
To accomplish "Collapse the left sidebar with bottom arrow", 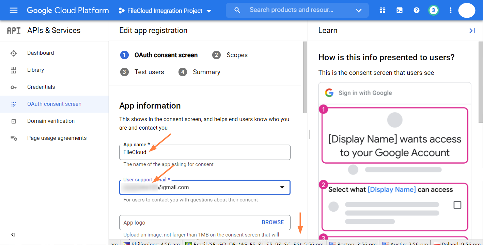I will pyautogui.click(x=13, y=234).
